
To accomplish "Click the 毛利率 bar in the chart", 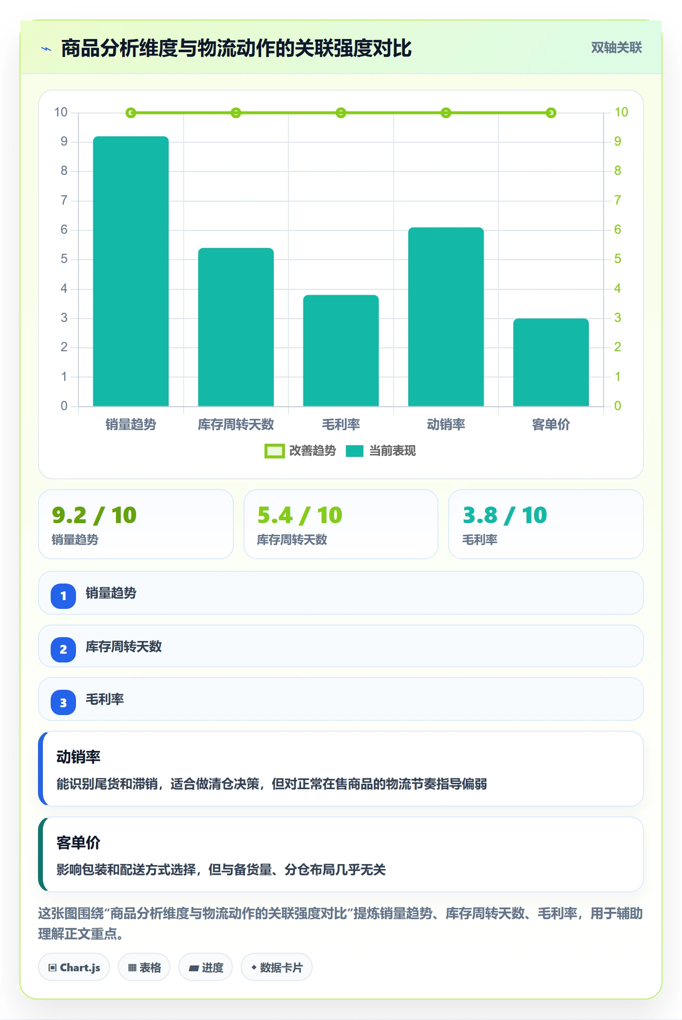I will coord(341,351).
